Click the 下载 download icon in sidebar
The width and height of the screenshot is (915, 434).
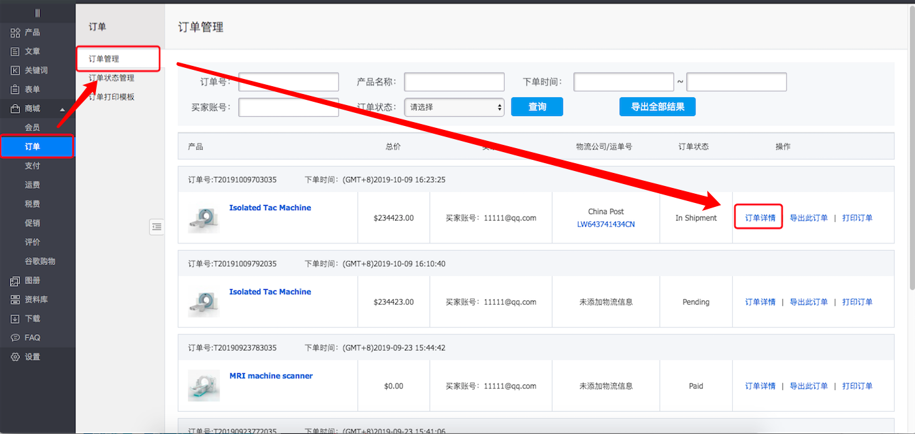(15, 319)
